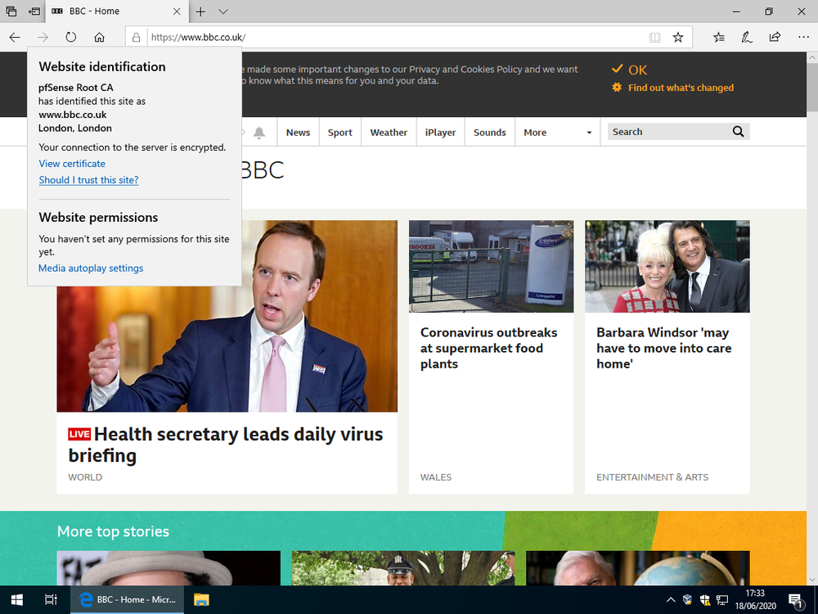Click Edge BBC - Home taskbar button

pyautogui.click(x=128, y=599)
